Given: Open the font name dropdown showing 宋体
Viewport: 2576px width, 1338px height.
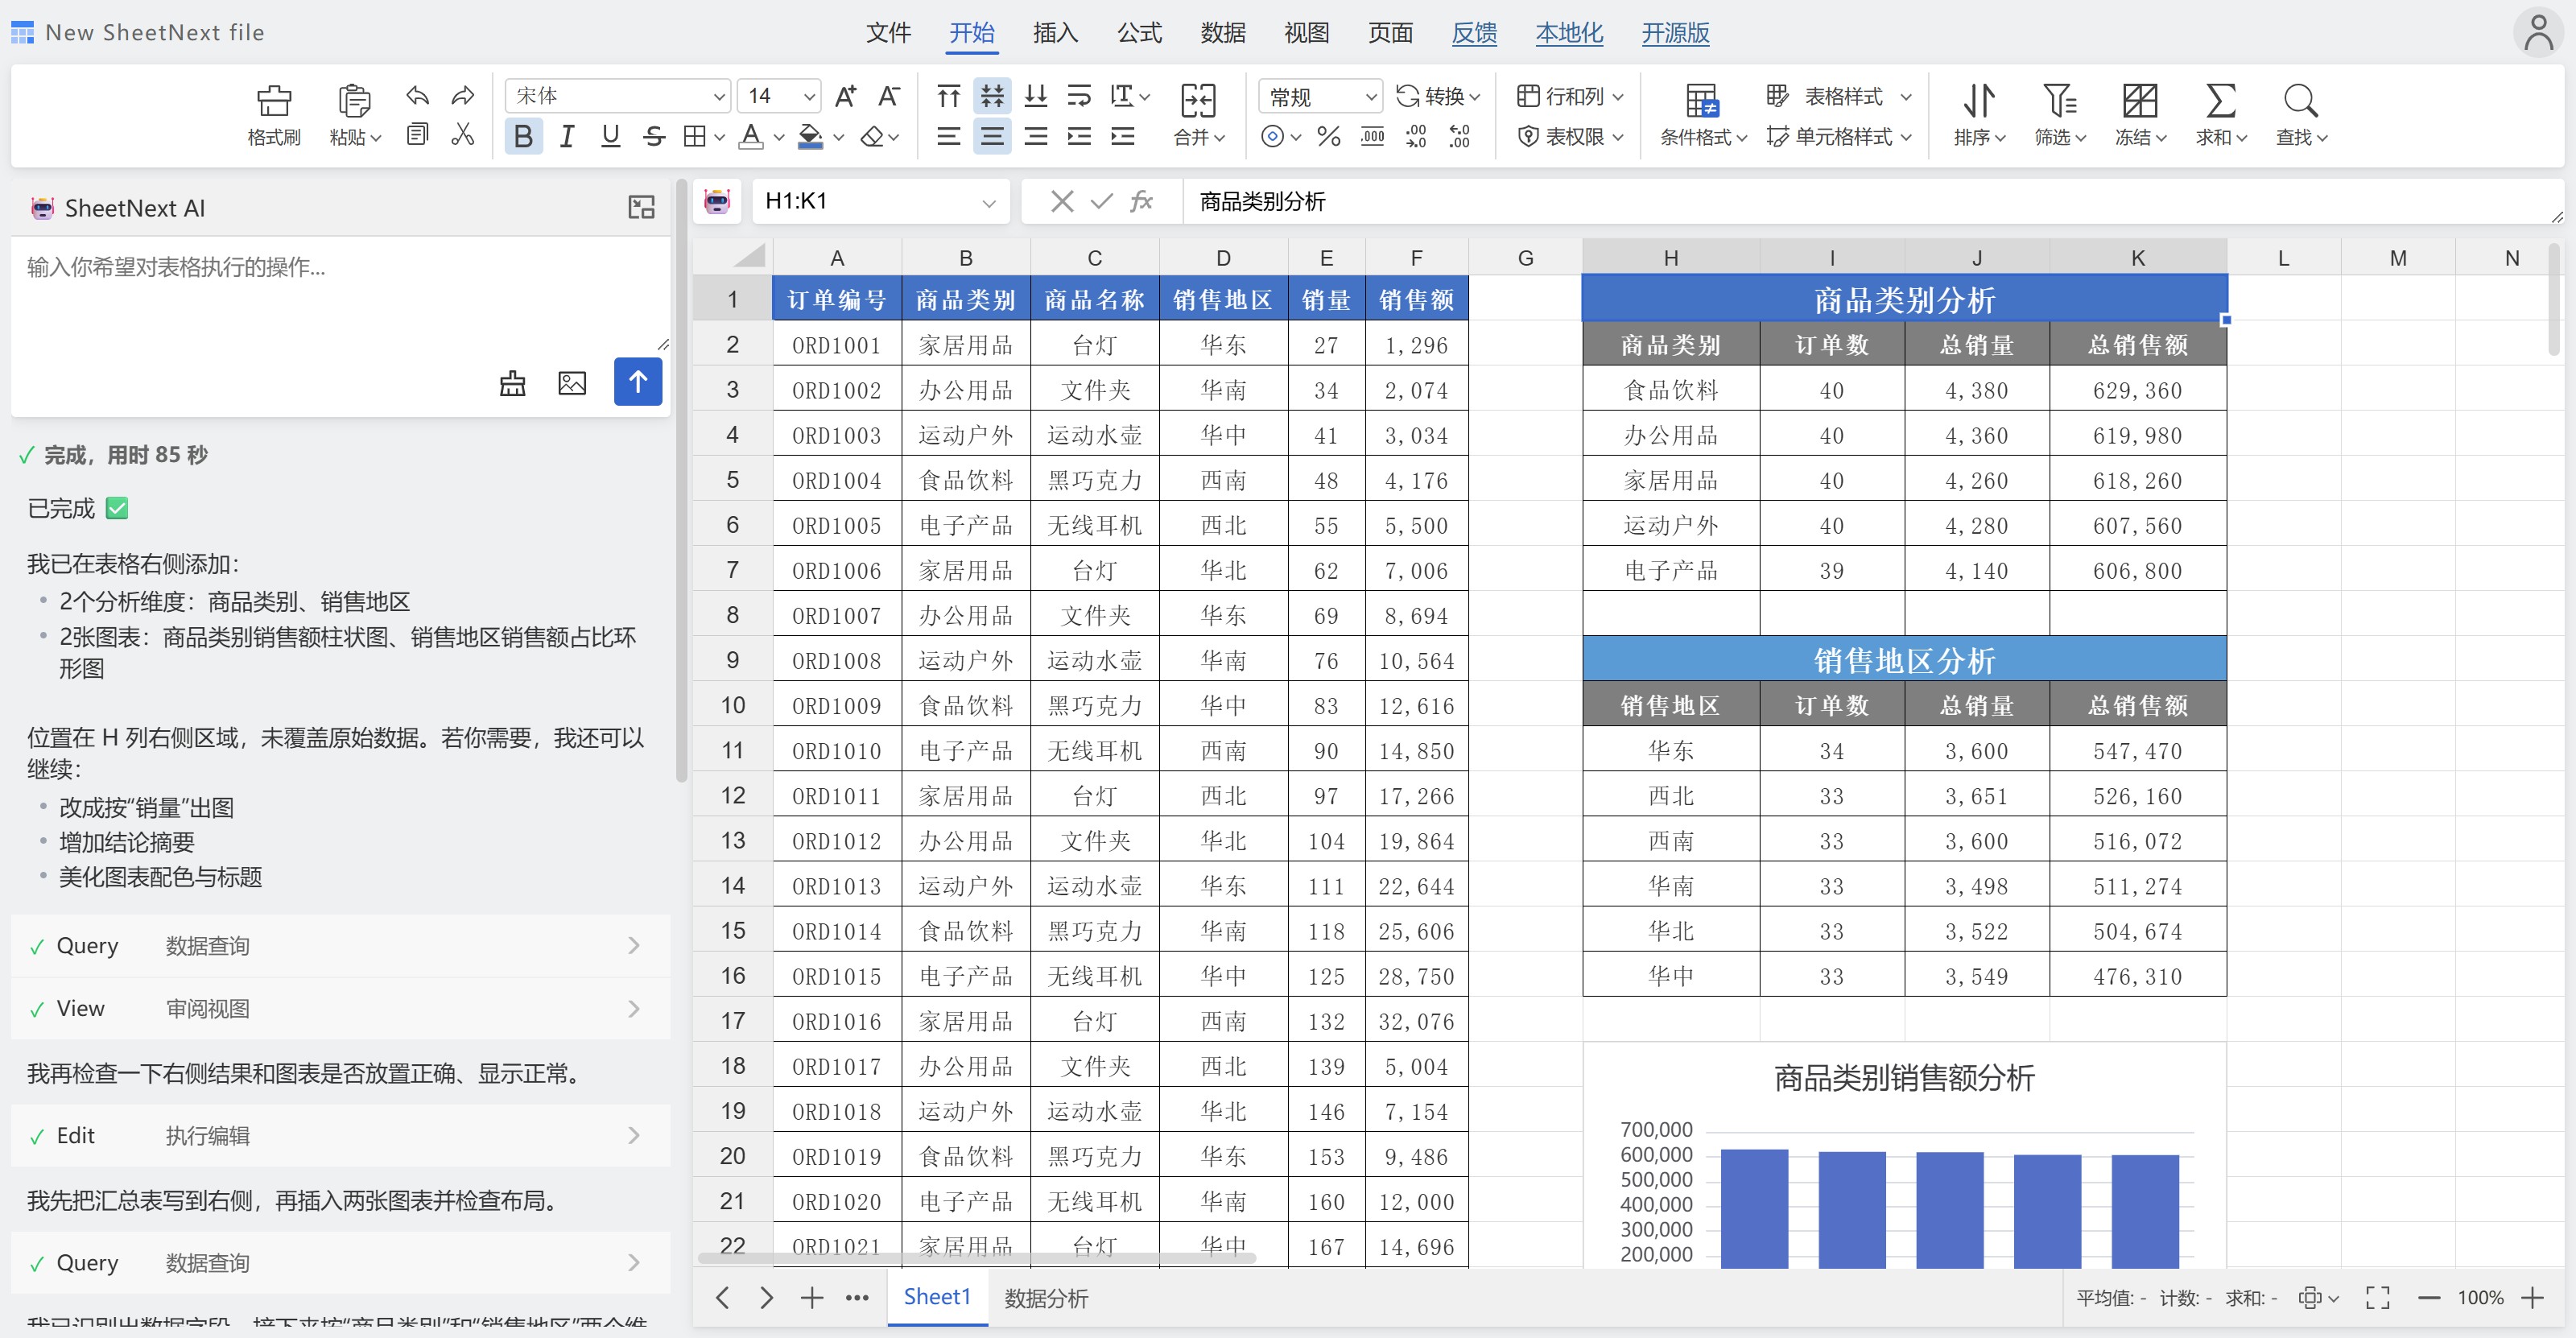Looking at the screenshot, I should [x=618, y=96].
